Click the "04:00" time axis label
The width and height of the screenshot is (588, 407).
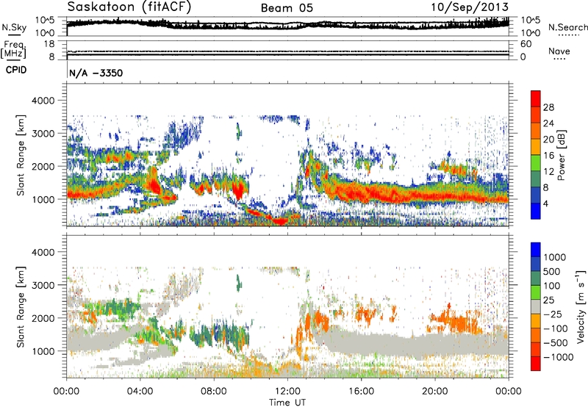[x=140, y=392]
